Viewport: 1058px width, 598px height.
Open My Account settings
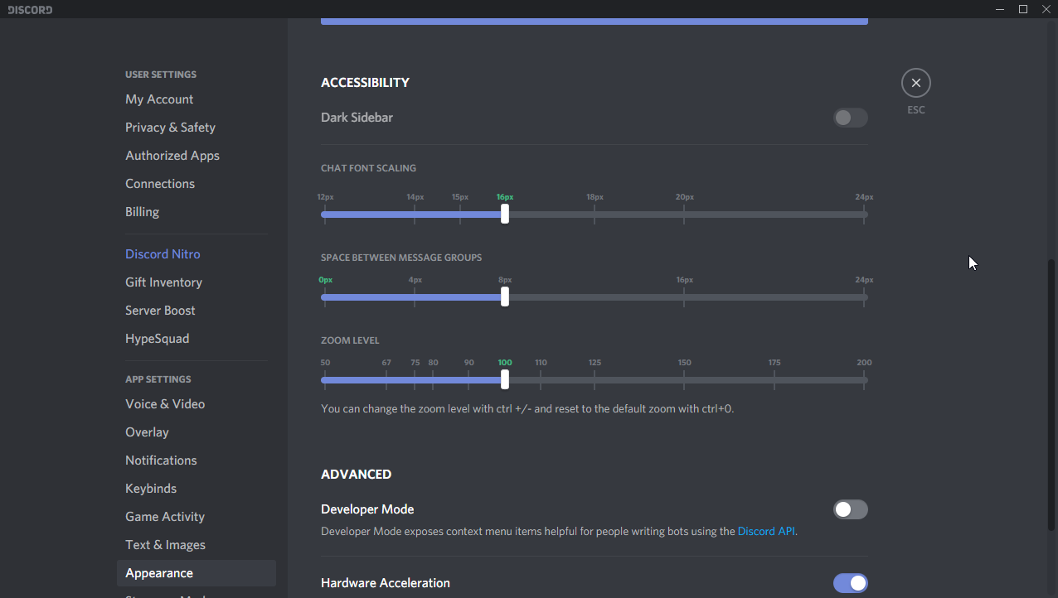click(x=159, y=99)
